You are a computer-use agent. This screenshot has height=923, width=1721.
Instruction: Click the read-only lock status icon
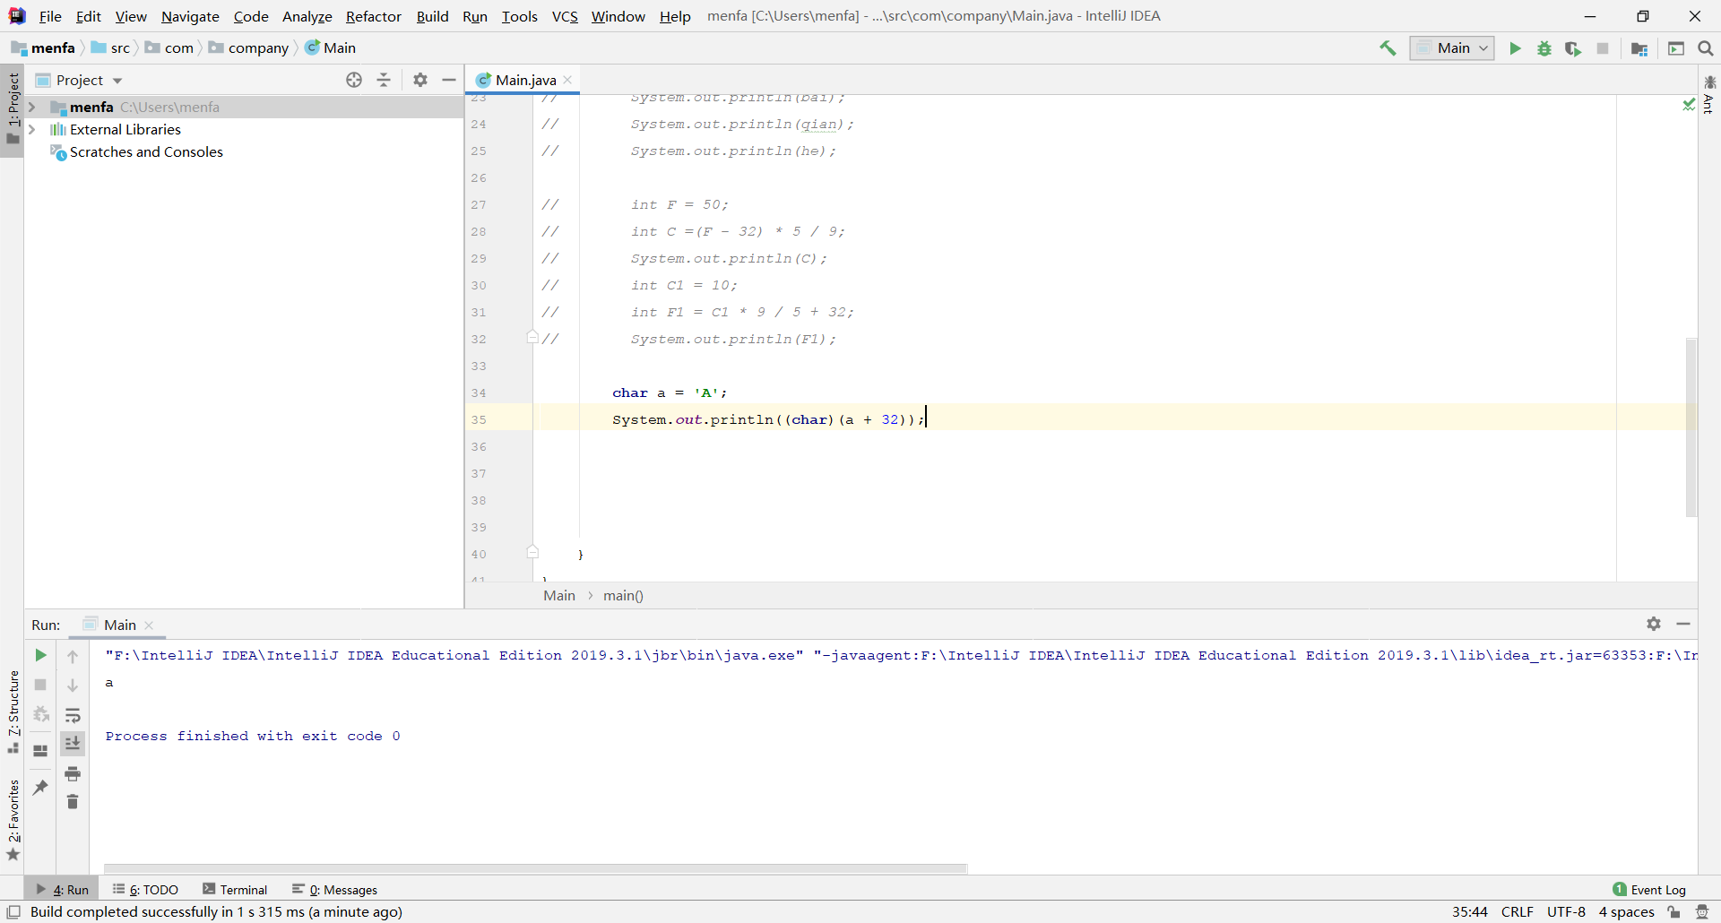click(x=1673, y=912)
